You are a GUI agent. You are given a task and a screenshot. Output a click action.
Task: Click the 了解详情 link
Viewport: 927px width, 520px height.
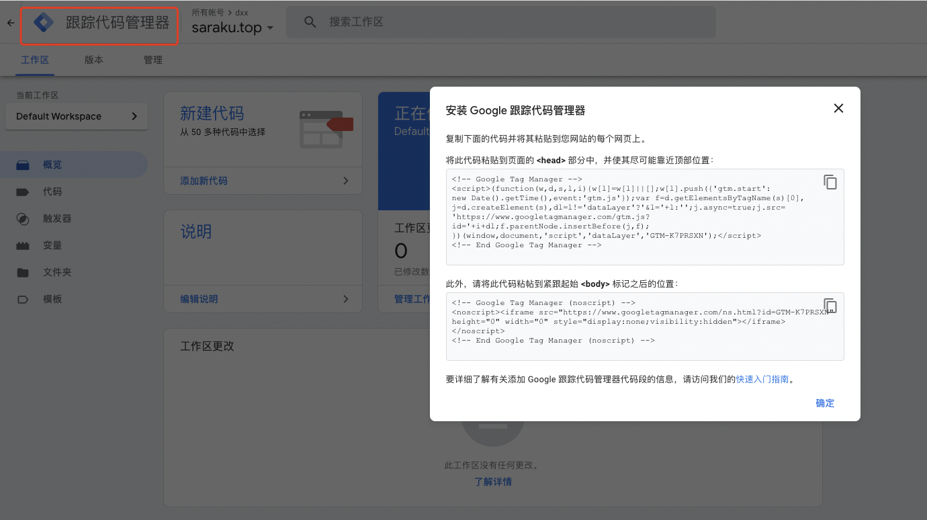pos(492,482)
